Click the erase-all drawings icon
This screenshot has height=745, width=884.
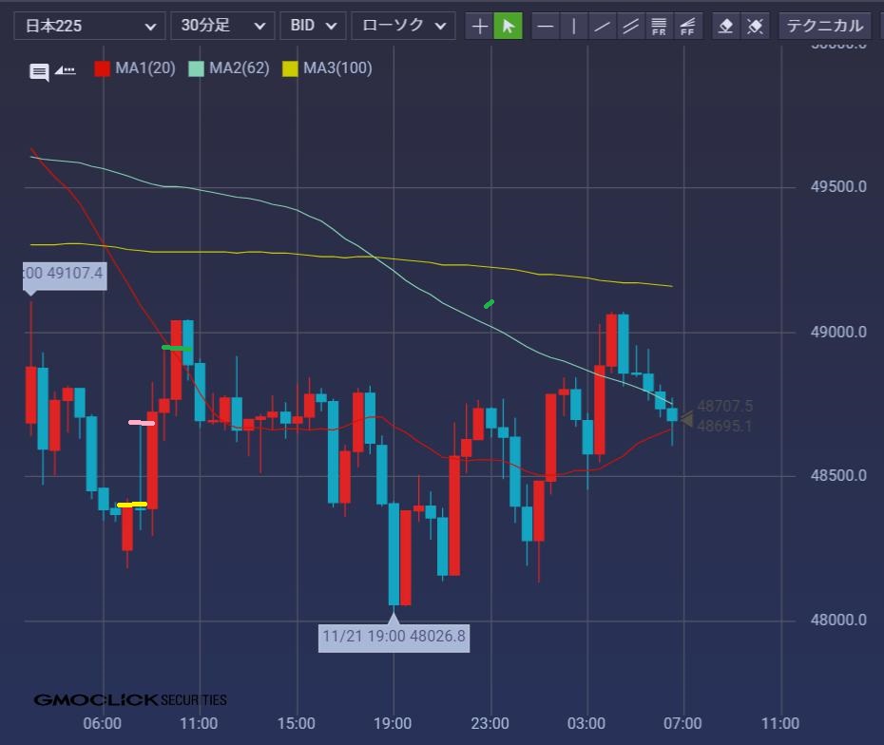pos(755,26)
